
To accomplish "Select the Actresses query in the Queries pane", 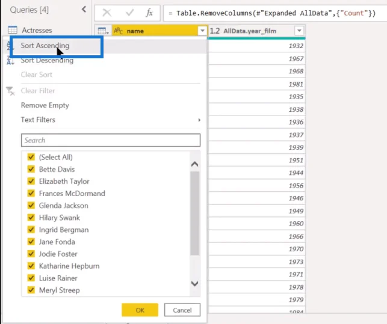I will pyautogui.click(x=37, y=30).
